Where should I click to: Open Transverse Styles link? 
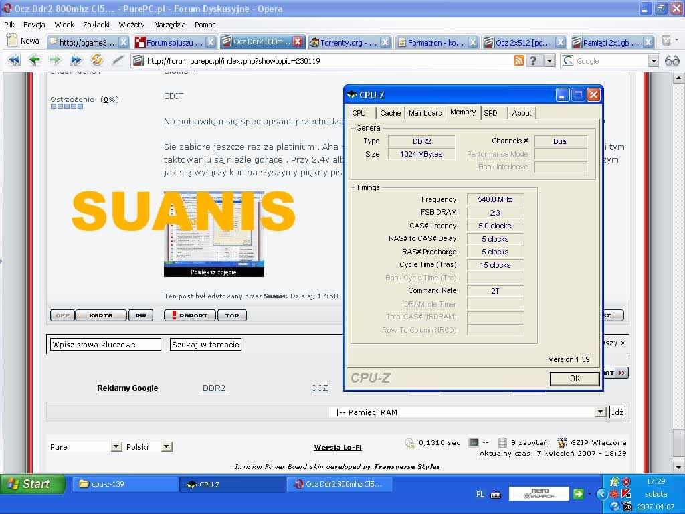click(407, 466)
